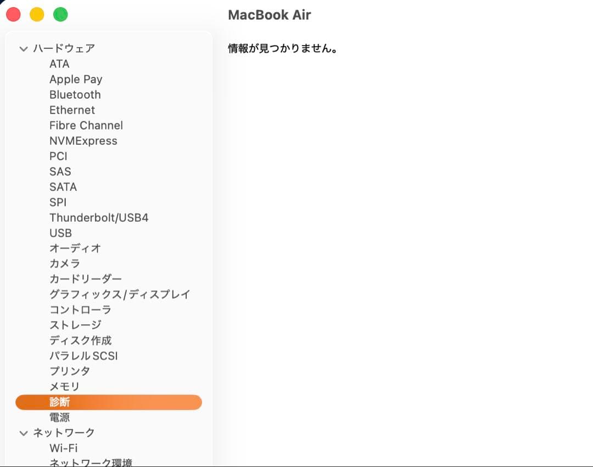Select PCI in the sidebar
Image resolution: width=593 pixels, height=467 pixels.
58,156
